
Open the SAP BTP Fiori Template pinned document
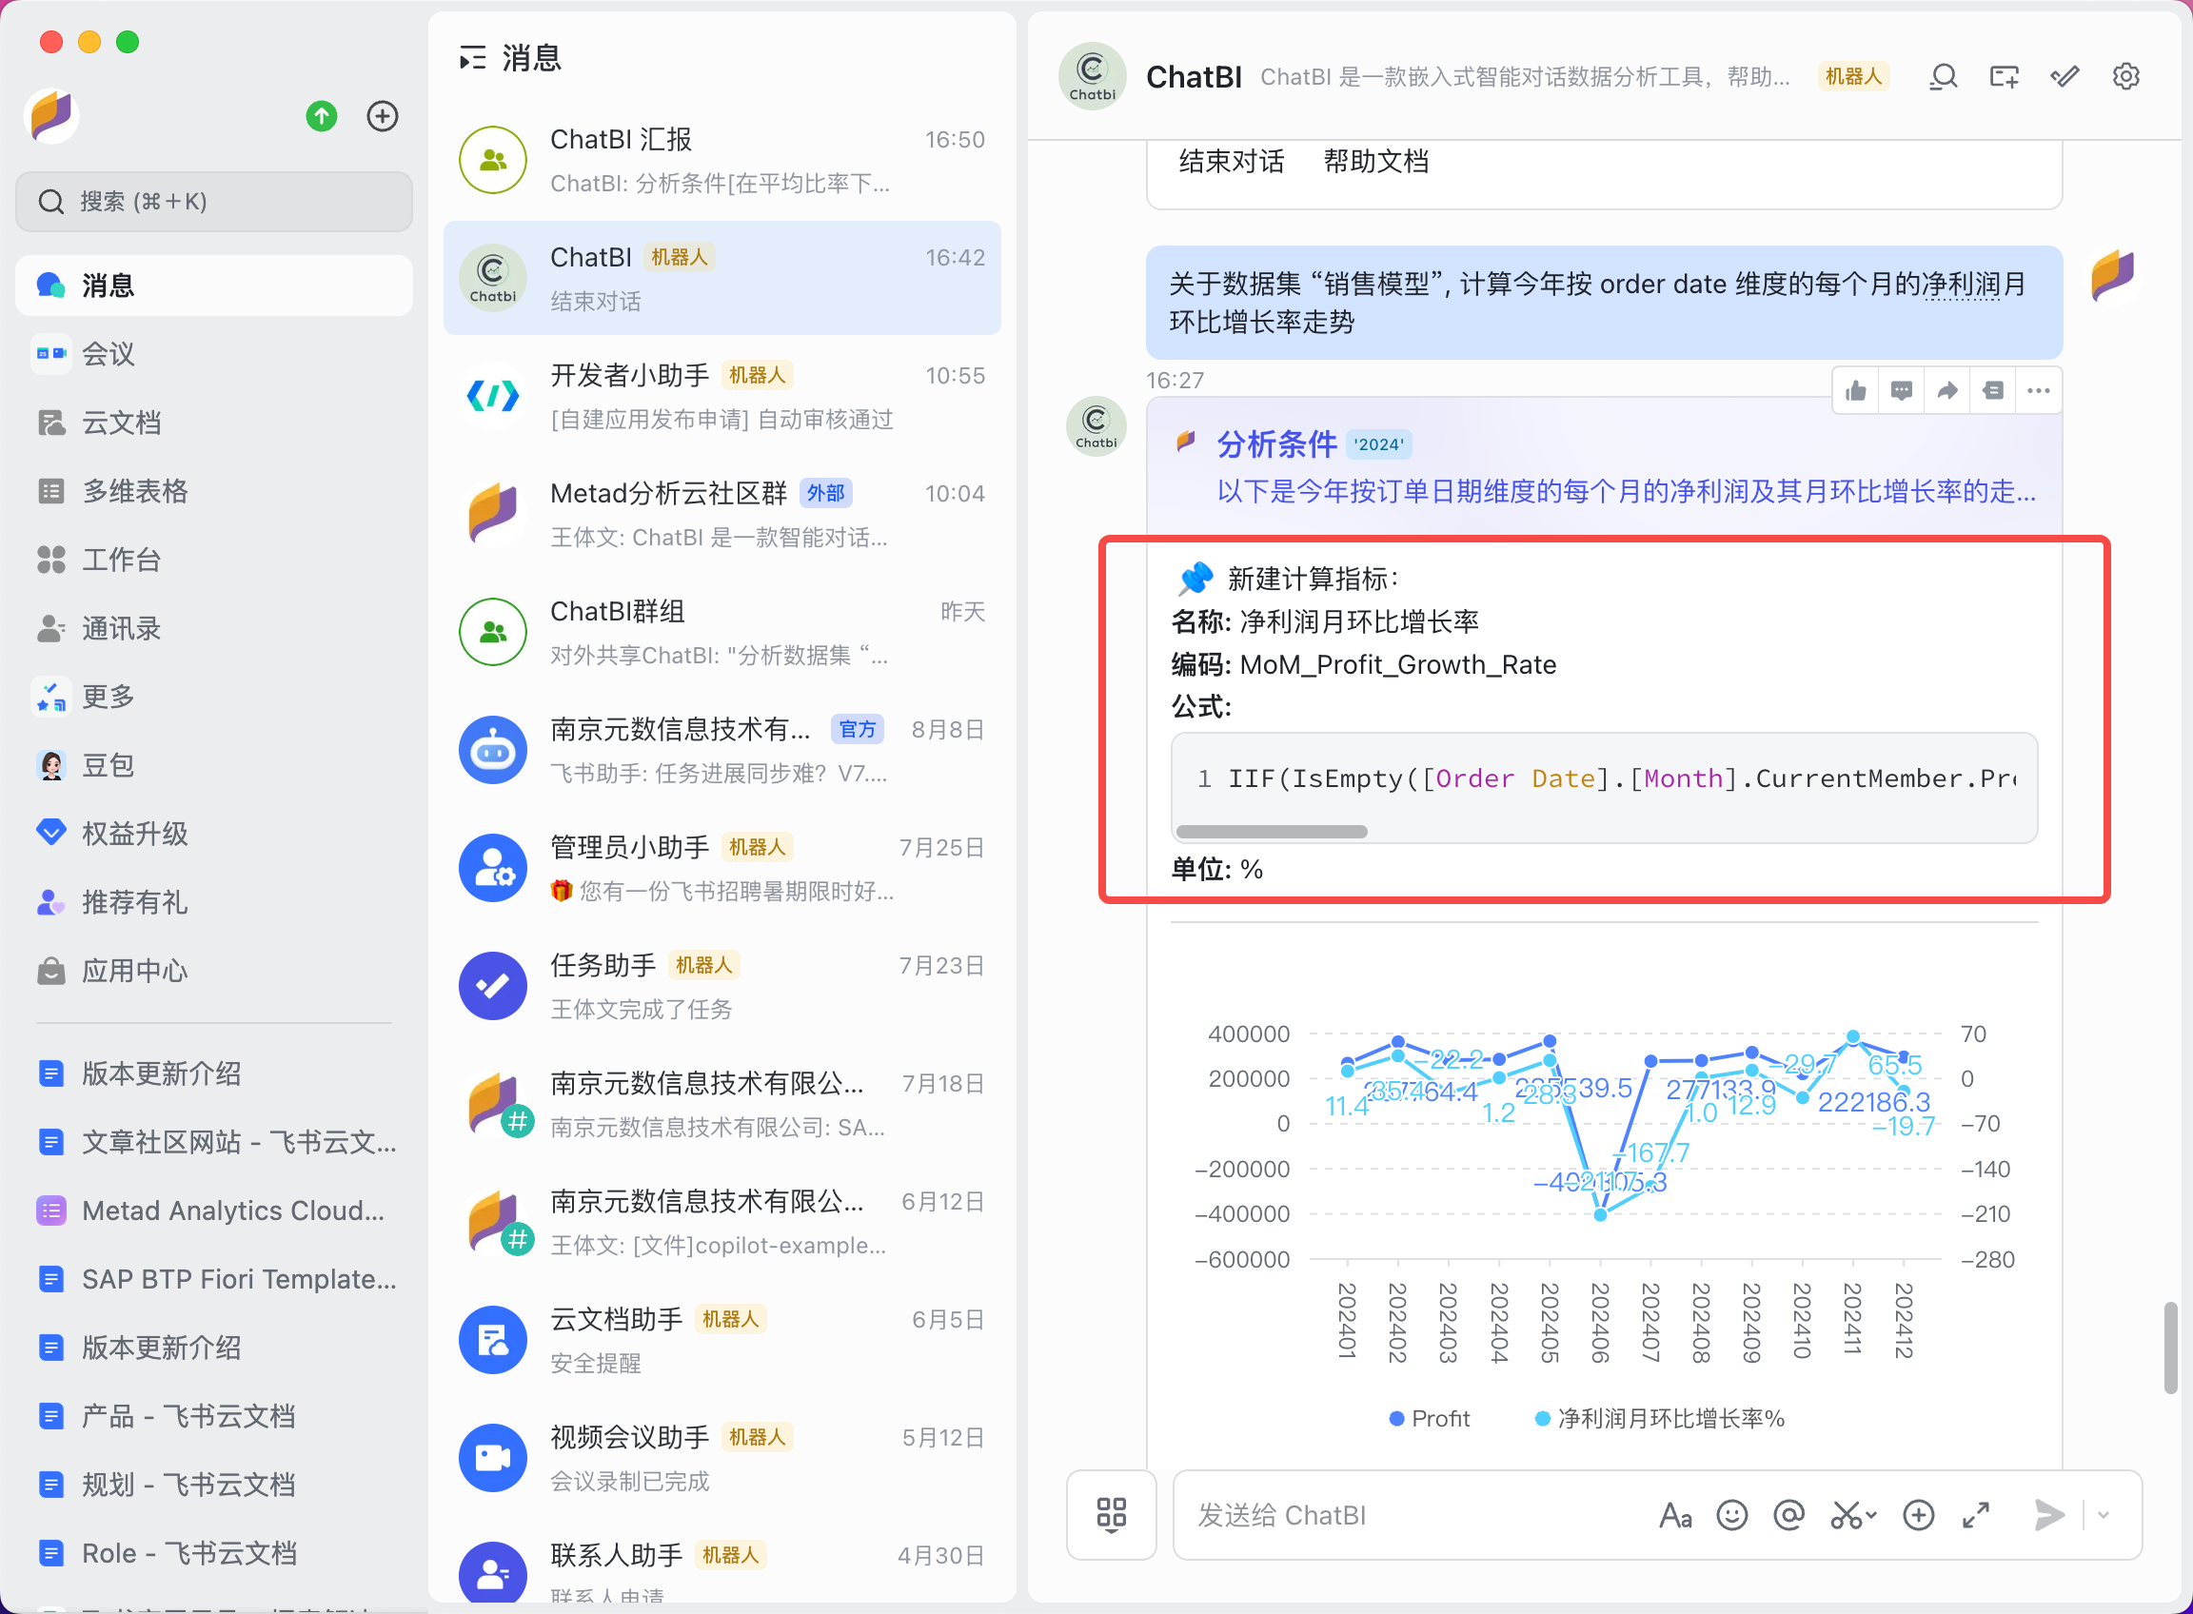click(x=214, y=1279)
